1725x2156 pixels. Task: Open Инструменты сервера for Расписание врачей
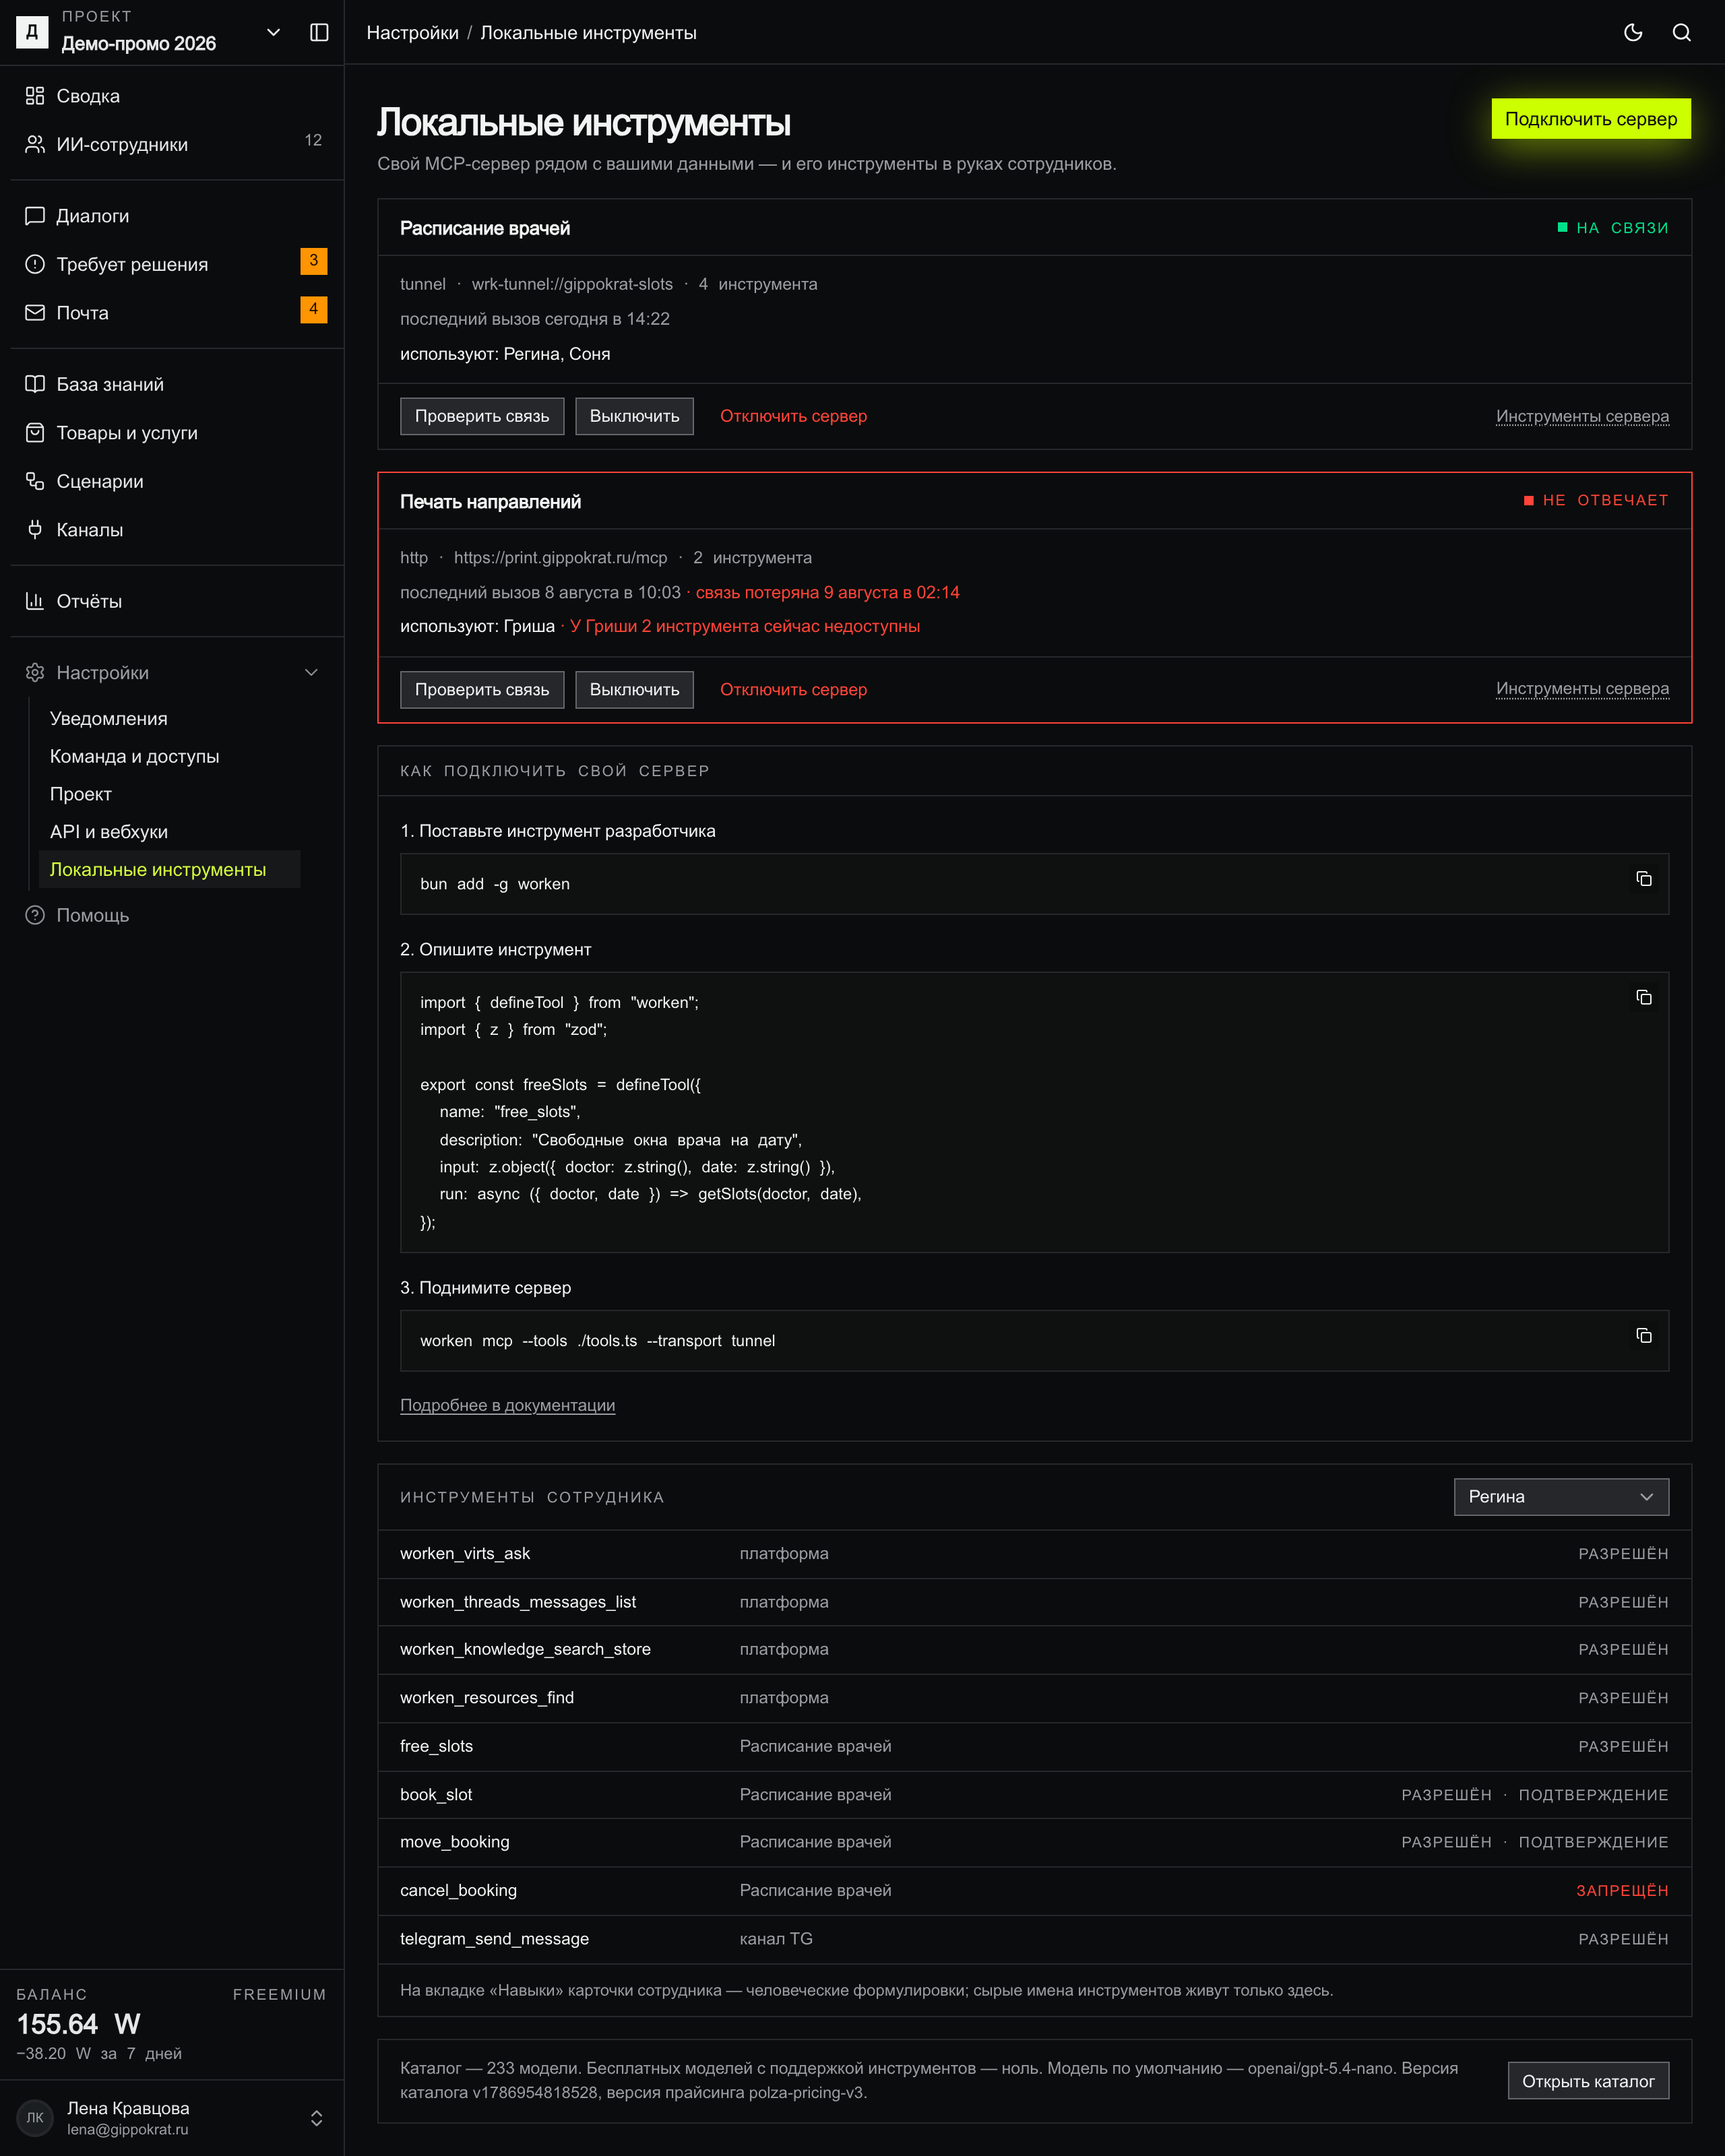pyautogui.click(x=1582, y=416)
